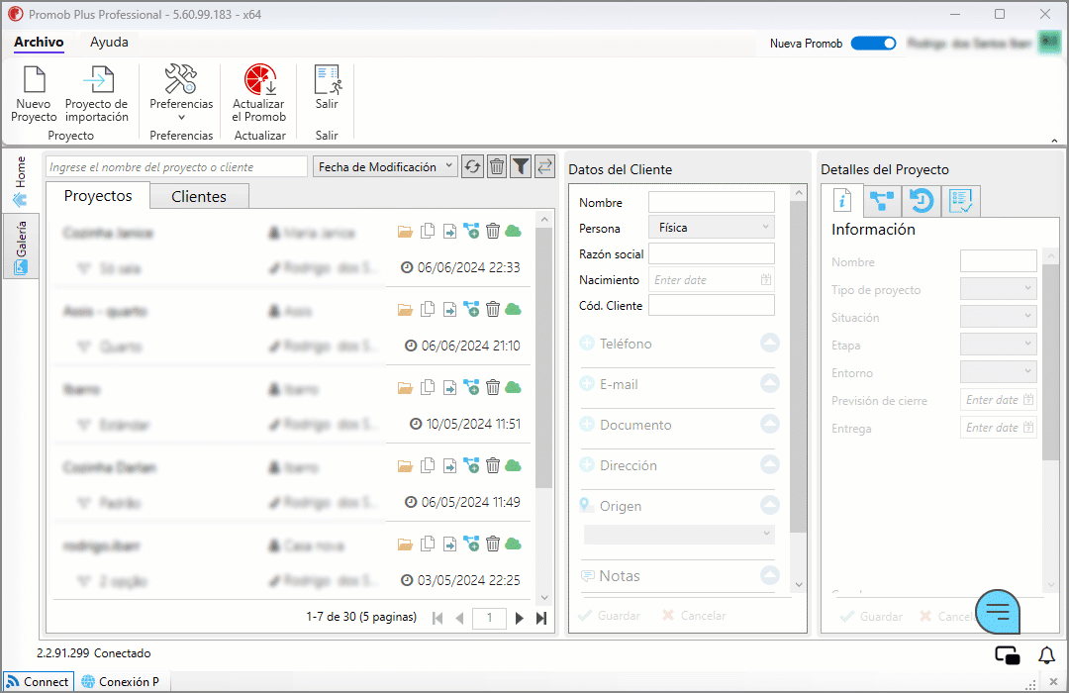
Task: Open folder icon for project dated 10/05/2024 11:51
Action: (x=405, y=388)
